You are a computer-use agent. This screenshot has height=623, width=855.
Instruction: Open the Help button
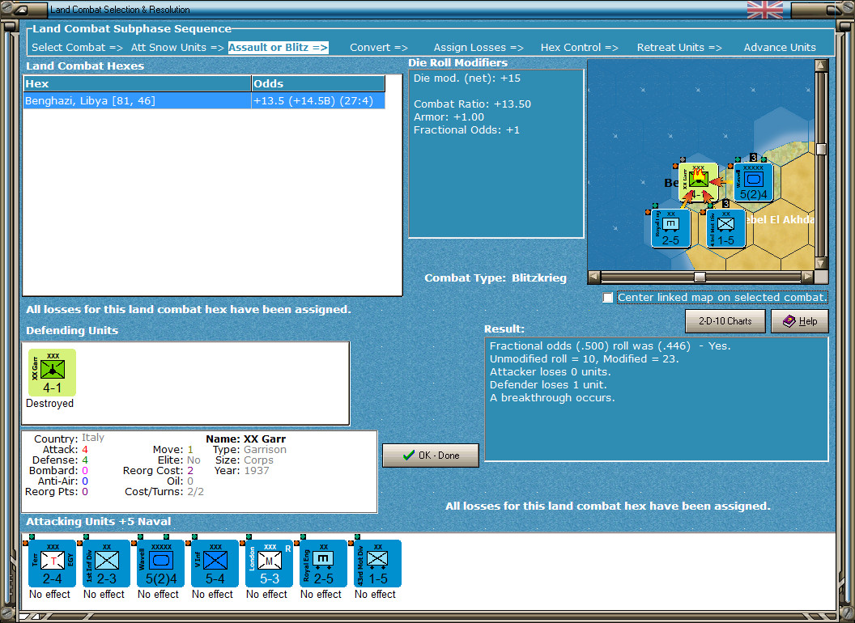pos(800,321)
